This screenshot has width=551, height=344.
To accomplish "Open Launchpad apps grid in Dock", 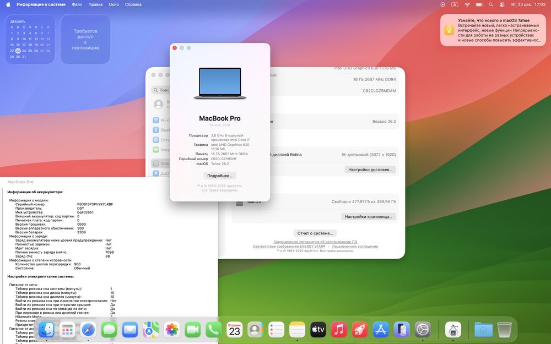I will [x=67, y=330].
